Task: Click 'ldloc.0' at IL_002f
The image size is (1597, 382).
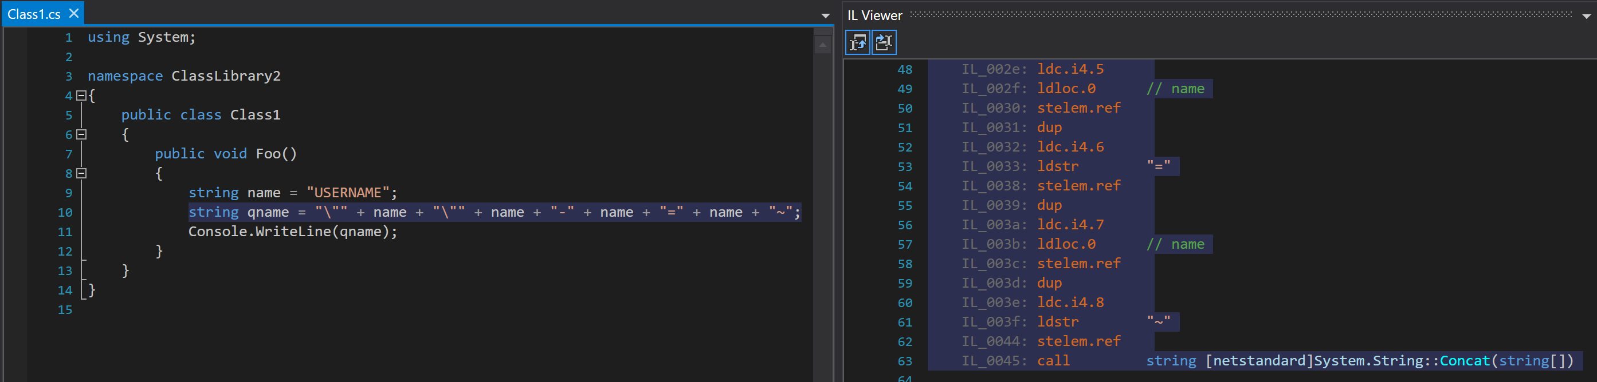Action: click(1066, 89)
